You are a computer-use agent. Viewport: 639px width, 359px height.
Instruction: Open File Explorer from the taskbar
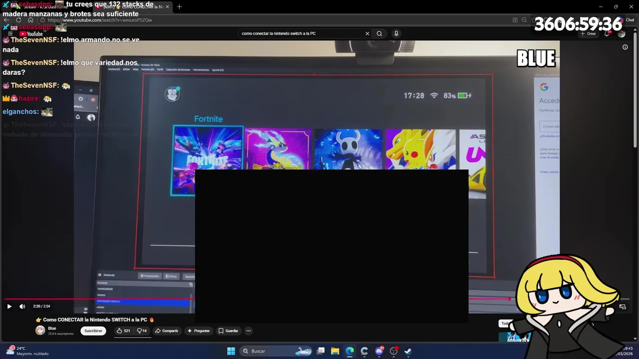pyautogui.click(x=335, y=351)
